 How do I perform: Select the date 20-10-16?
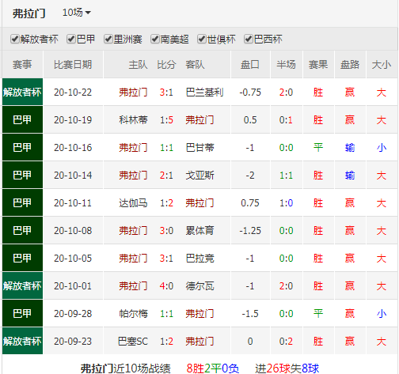pos(73,148)
